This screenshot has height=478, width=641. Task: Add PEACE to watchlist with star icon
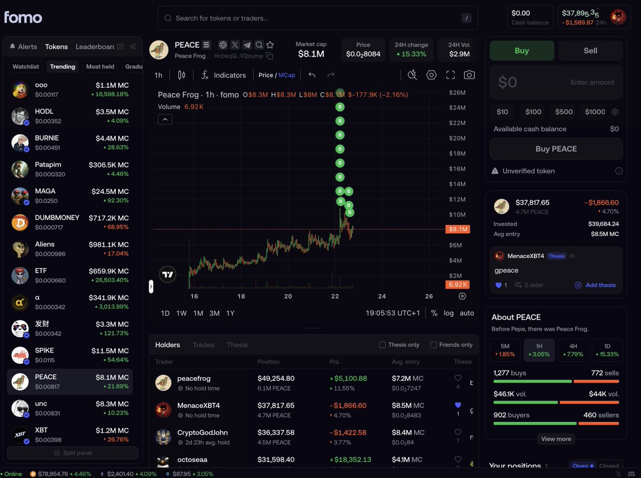coord(270,45)
